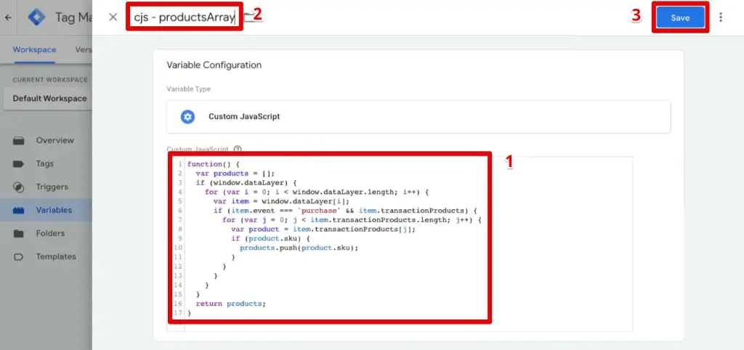Viewport: 744px width, 350px height.
Task: Open the Custom JavaScript help question icon
Action: (238, 149)
